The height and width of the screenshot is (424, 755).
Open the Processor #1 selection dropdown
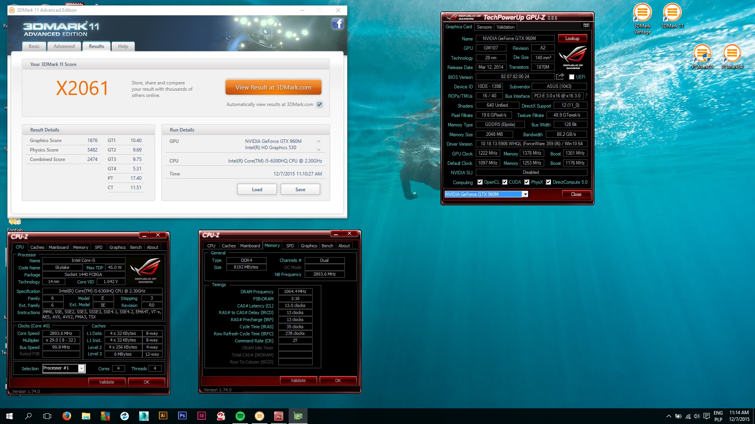81,368
